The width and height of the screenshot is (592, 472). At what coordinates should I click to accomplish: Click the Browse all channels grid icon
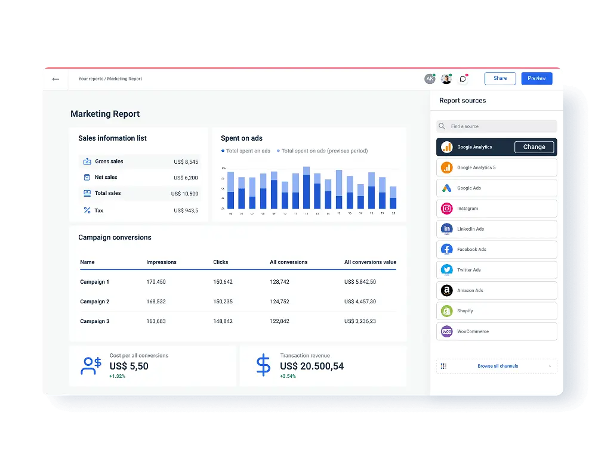[x=443, y=366]
